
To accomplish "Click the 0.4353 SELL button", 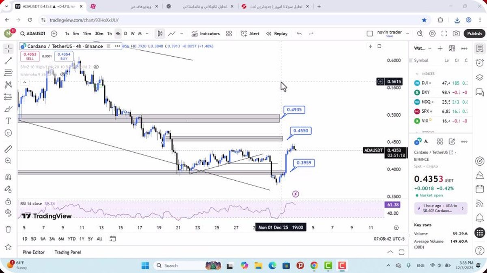I will pyautogui.click(x=30, y=56).
